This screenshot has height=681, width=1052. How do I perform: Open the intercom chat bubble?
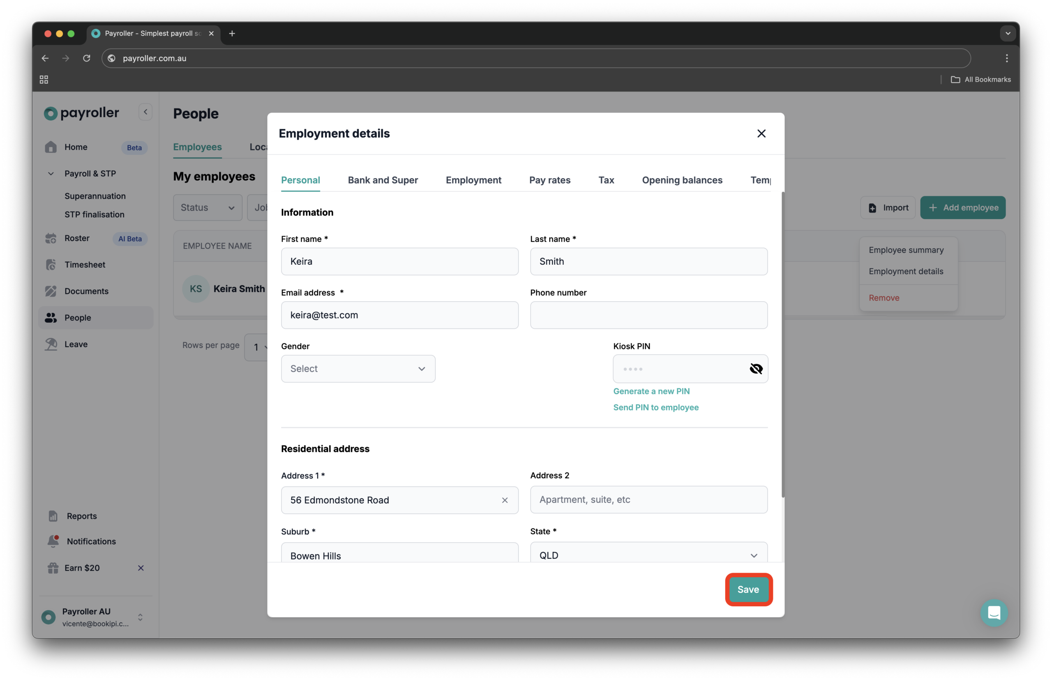994,613
